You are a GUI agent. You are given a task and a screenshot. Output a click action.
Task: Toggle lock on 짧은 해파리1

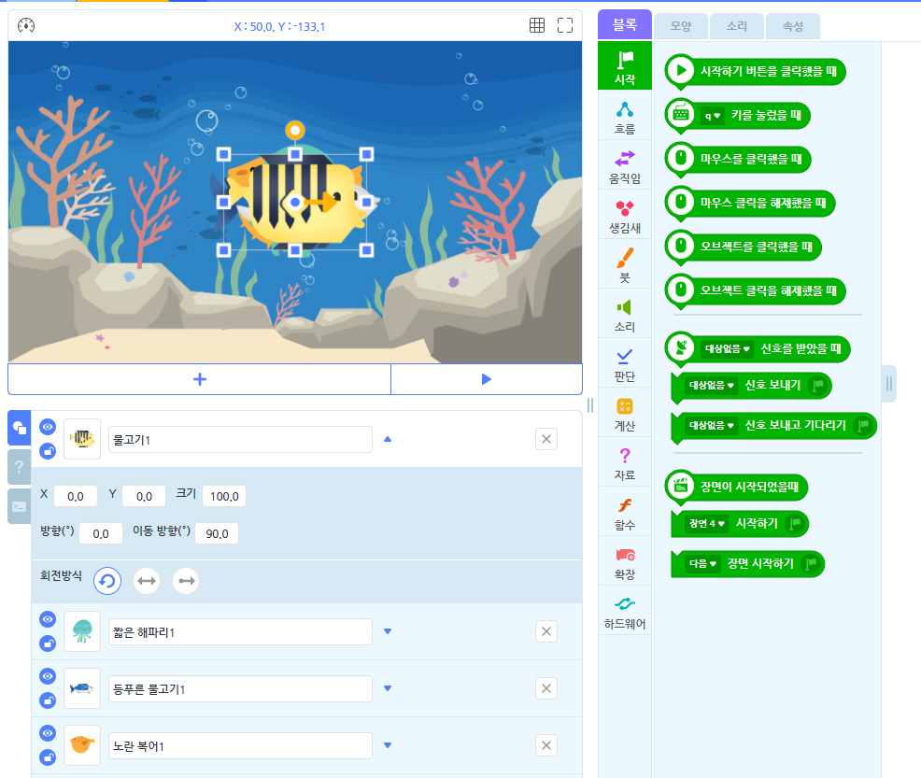pyautogui.click(x=48, y=644)
